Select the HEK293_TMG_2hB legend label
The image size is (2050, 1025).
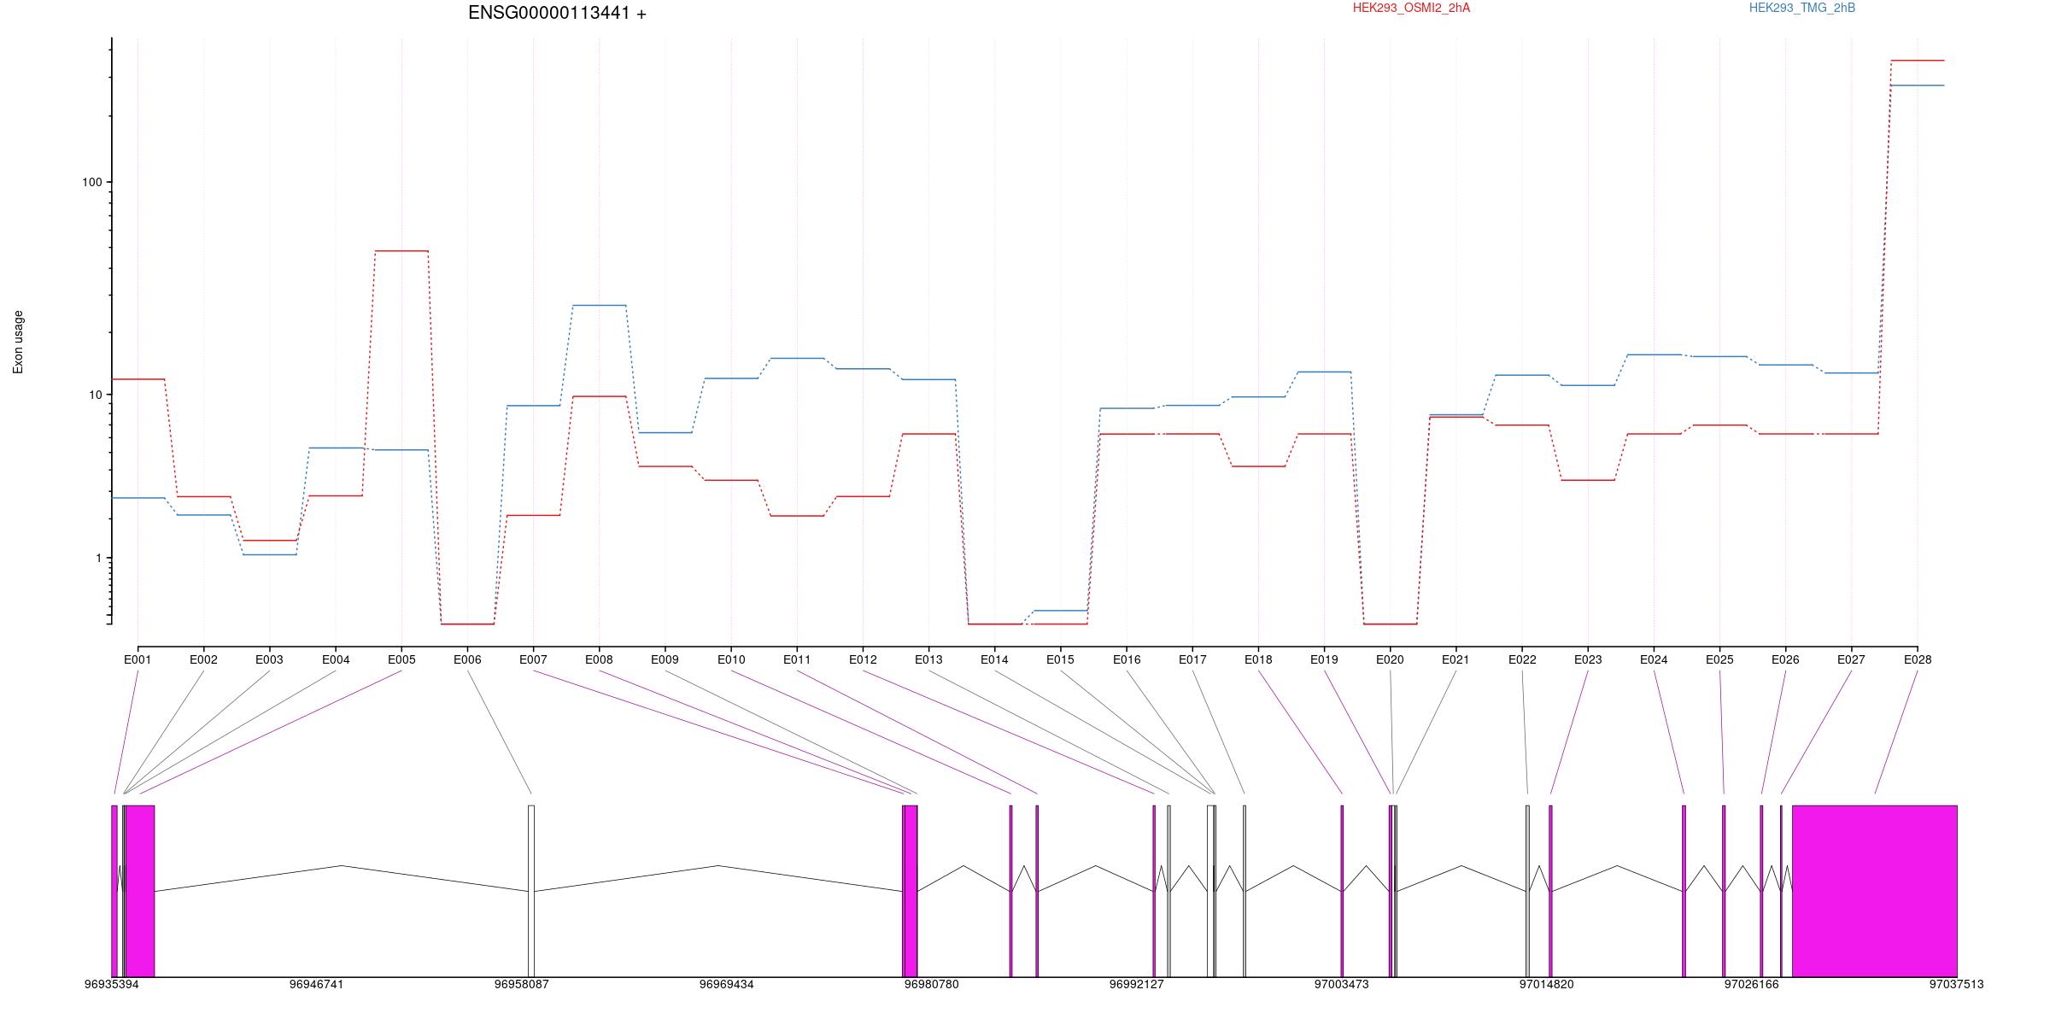pos(1802,8)
